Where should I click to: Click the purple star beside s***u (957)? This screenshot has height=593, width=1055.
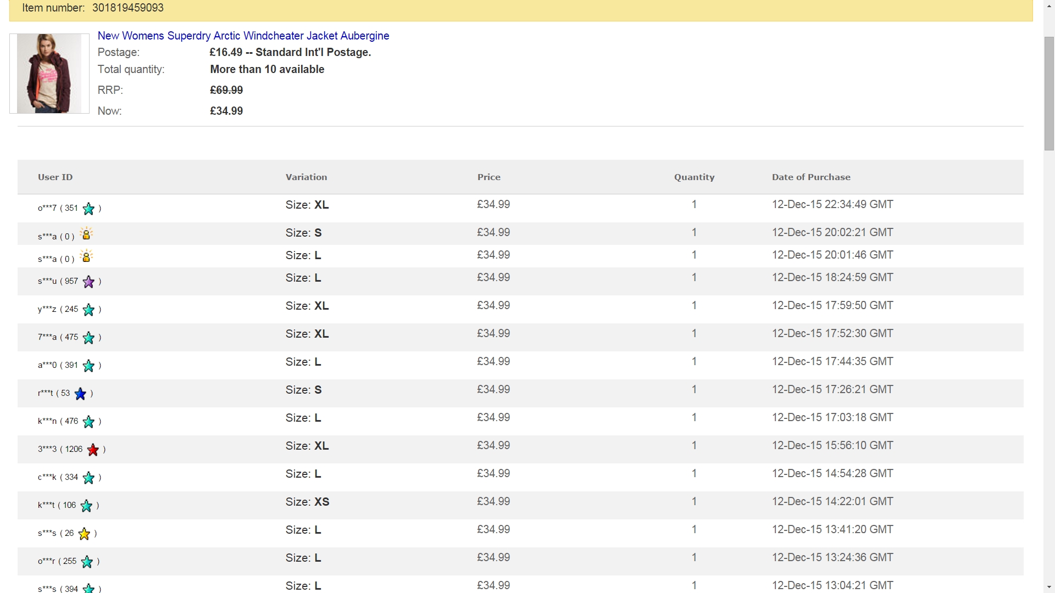[88, 282]
